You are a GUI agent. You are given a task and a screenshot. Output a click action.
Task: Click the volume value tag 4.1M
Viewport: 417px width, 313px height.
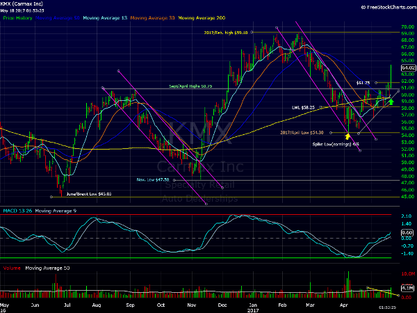coord(407,288)
